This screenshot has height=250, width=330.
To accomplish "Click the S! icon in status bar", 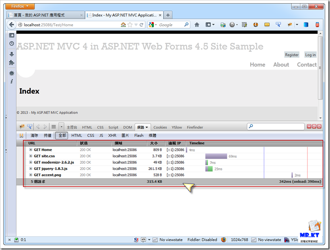I will click(136, 240).
